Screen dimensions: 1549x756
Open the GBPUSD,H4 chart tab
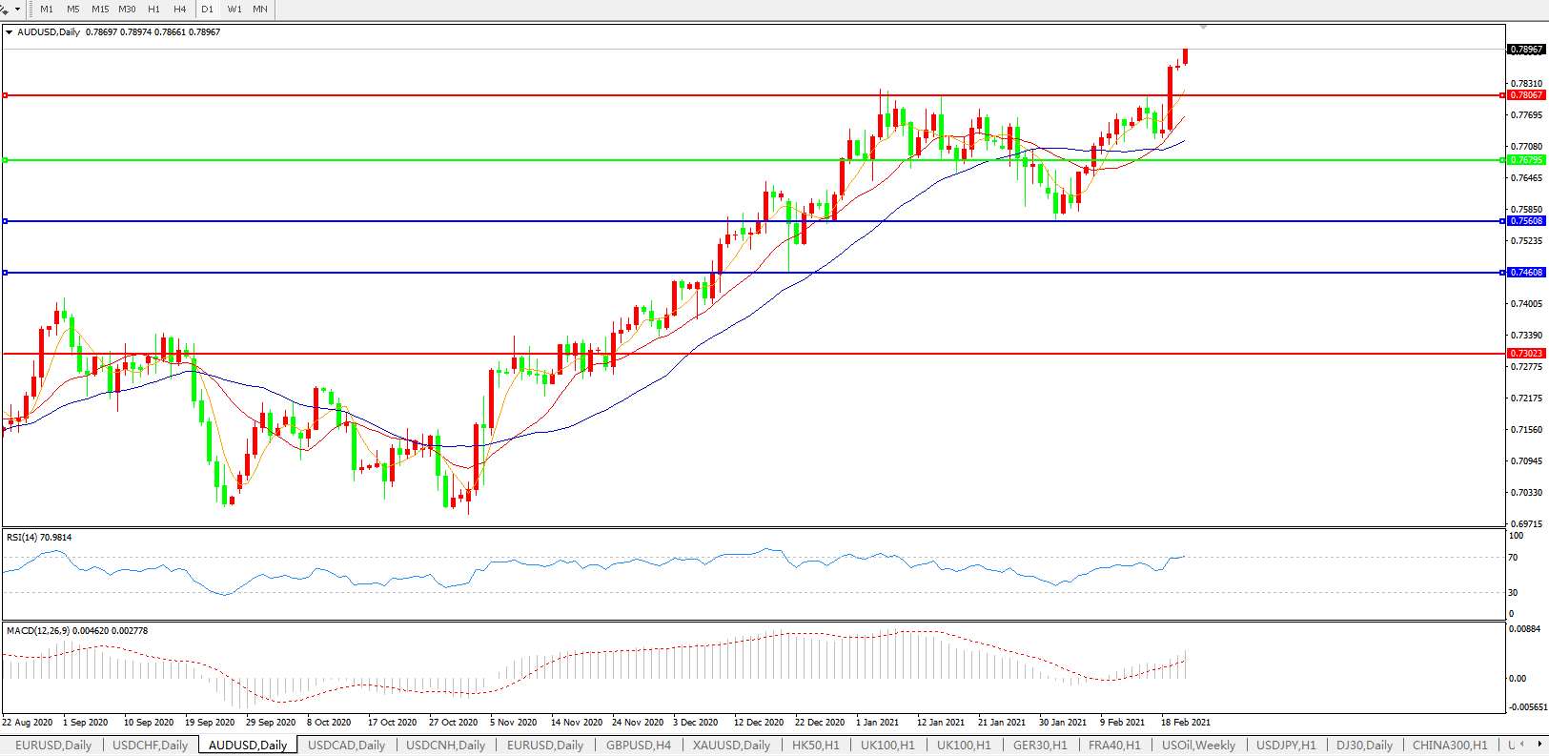(x=639, y=745)
